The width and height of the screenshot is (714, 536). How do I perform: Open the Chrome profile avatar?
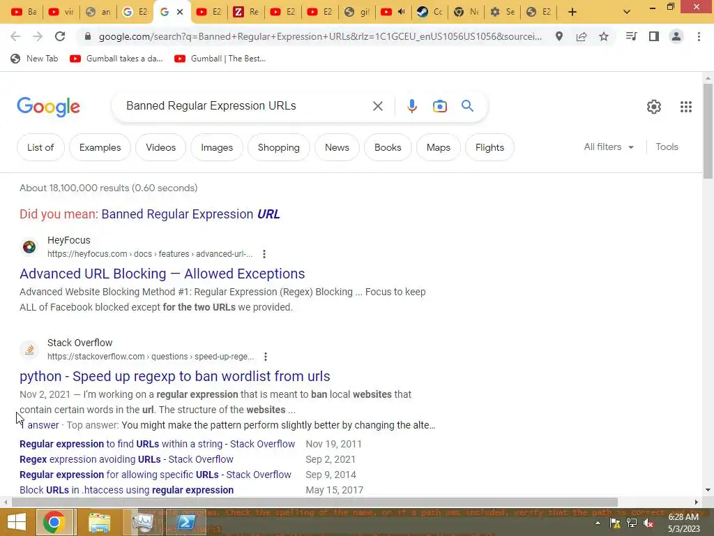(x=676, y=36)
